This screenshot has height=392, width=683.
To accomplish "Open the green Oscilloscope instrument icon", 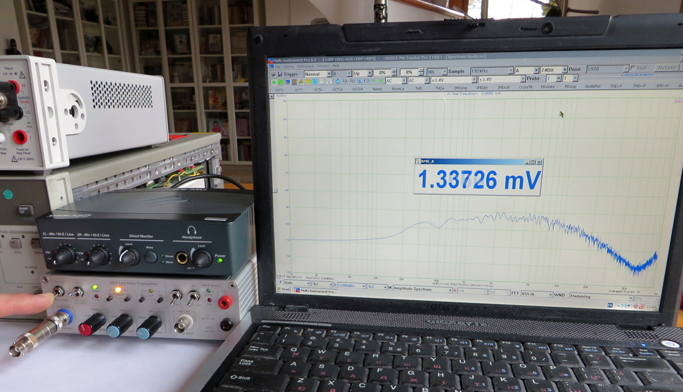I will point(280,82).
